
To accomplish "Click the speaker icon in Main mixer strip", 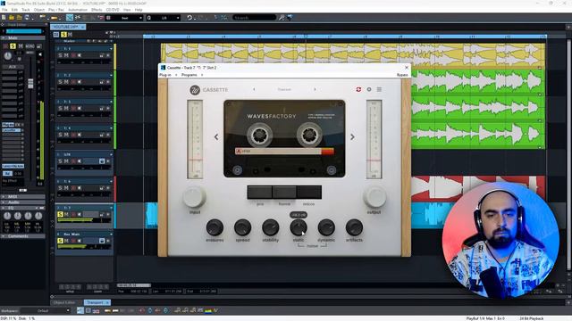I will 39,54.
